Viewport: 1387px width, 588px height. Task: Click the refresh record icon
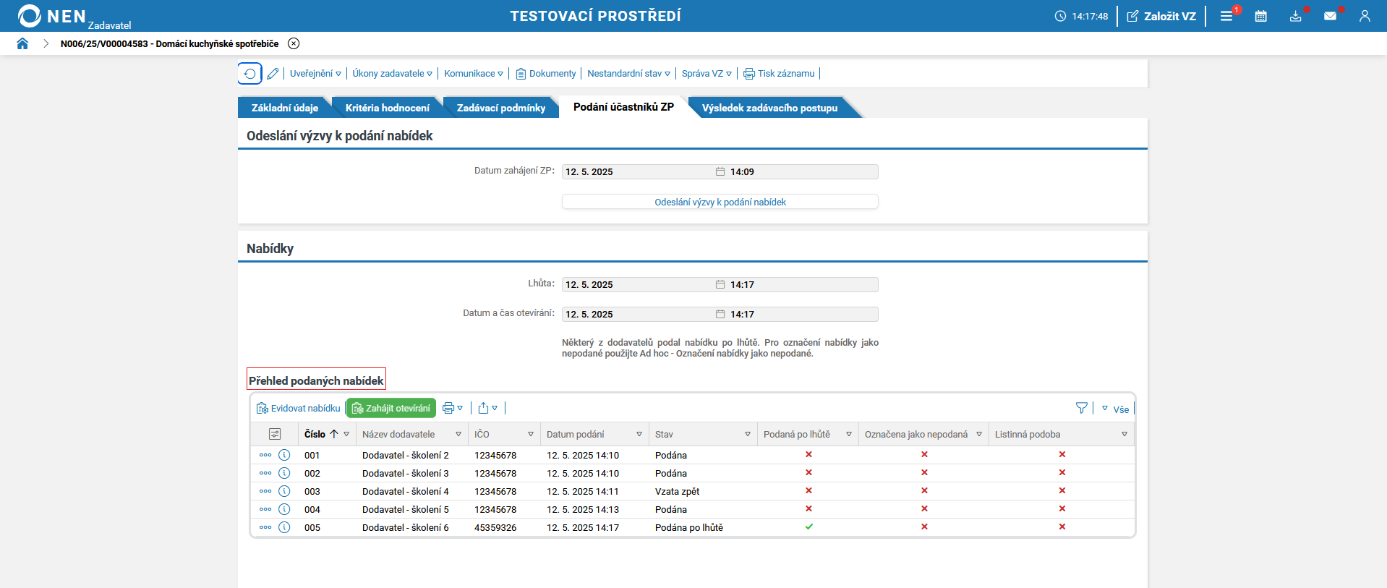(x=249, y=73)
